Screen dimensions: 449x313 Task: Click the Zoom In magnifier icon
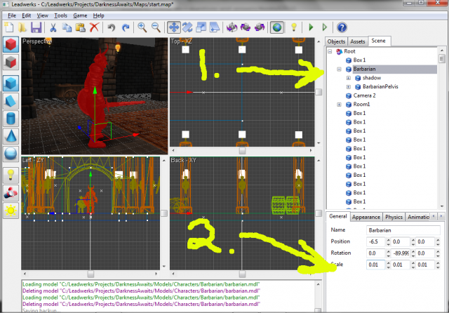pyautogui.click(x=142, y=27)
